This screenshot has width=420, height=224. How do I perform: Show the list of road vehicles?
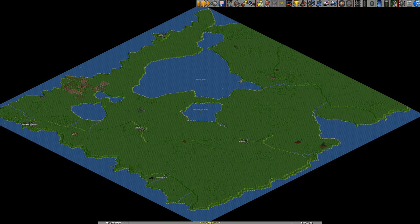pyautogui.click(x=318, y=4)
